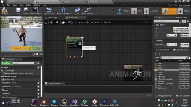Toggle Lit view mode in viewport
191x107 pixels.
[22, 19]
